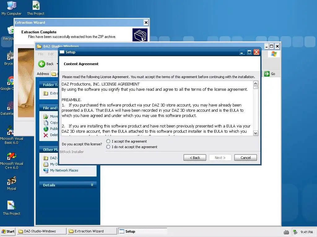Minimize the Setup window
This screenshot has width=317, height=237.
coord(242,52)
